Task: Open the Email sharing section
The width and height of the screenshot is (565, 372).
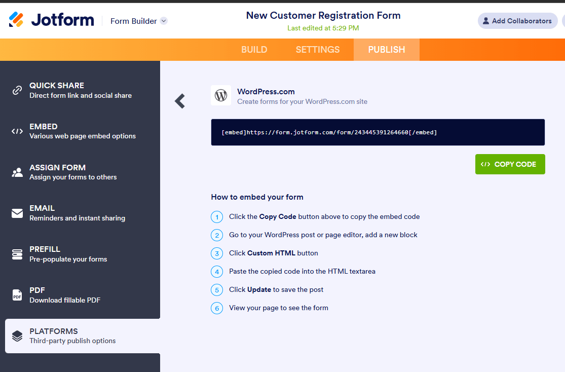Action: click(x=80, y=213)
